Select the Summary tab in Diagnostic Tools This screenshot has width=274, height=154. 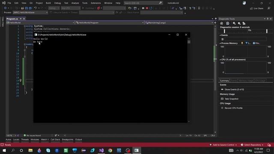point(224,81)
